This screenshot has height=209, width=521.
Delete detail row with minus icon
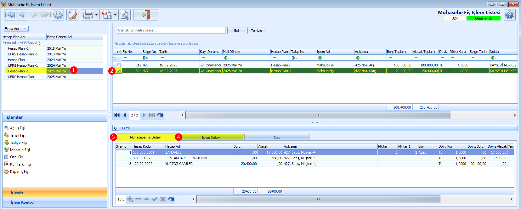138,199
